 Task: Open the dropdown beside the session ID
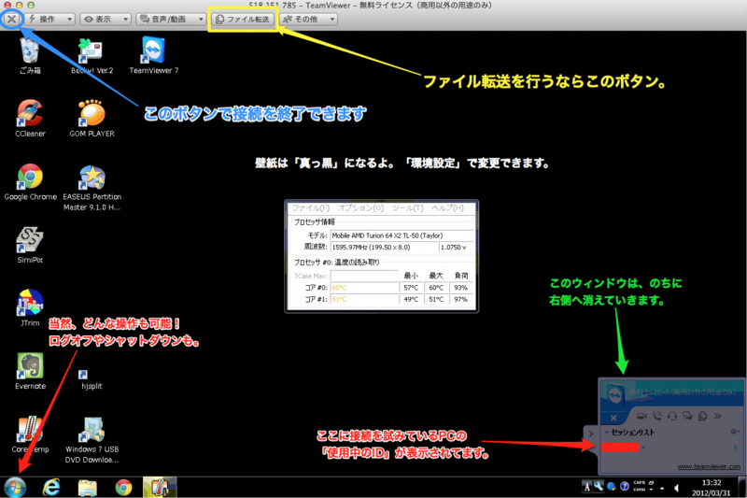click(643, 448)
